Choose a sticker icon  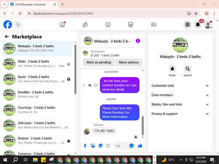(100, 146)
